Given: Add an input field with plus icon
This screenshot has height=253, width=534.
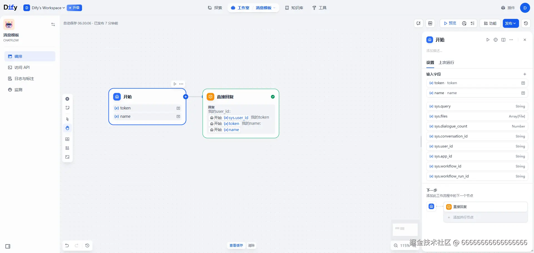Looking at the screenshot, I should (x=525, y=74).
